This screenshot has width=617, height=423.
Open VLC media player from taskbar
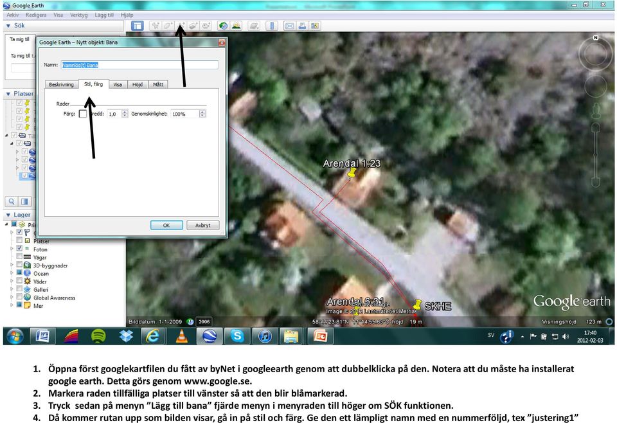(x=181, y=336)
